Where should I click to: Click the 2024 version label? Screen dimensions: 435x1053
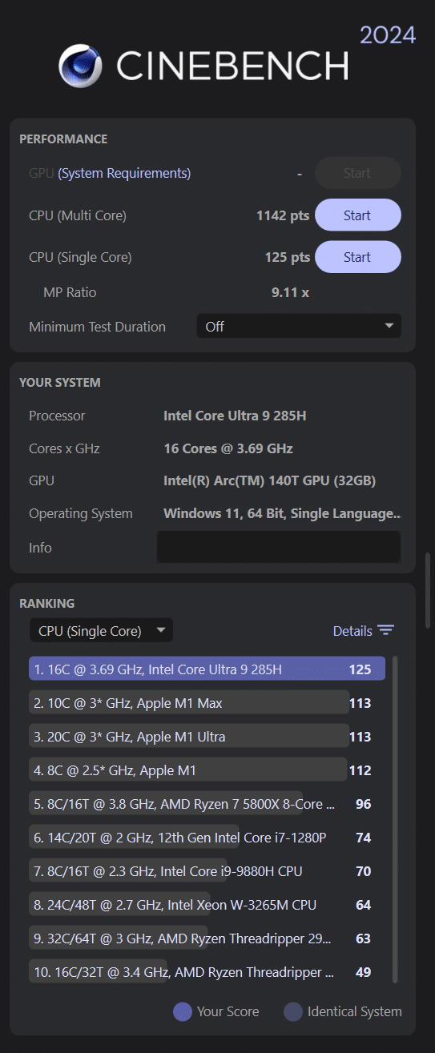click(388, 35)
